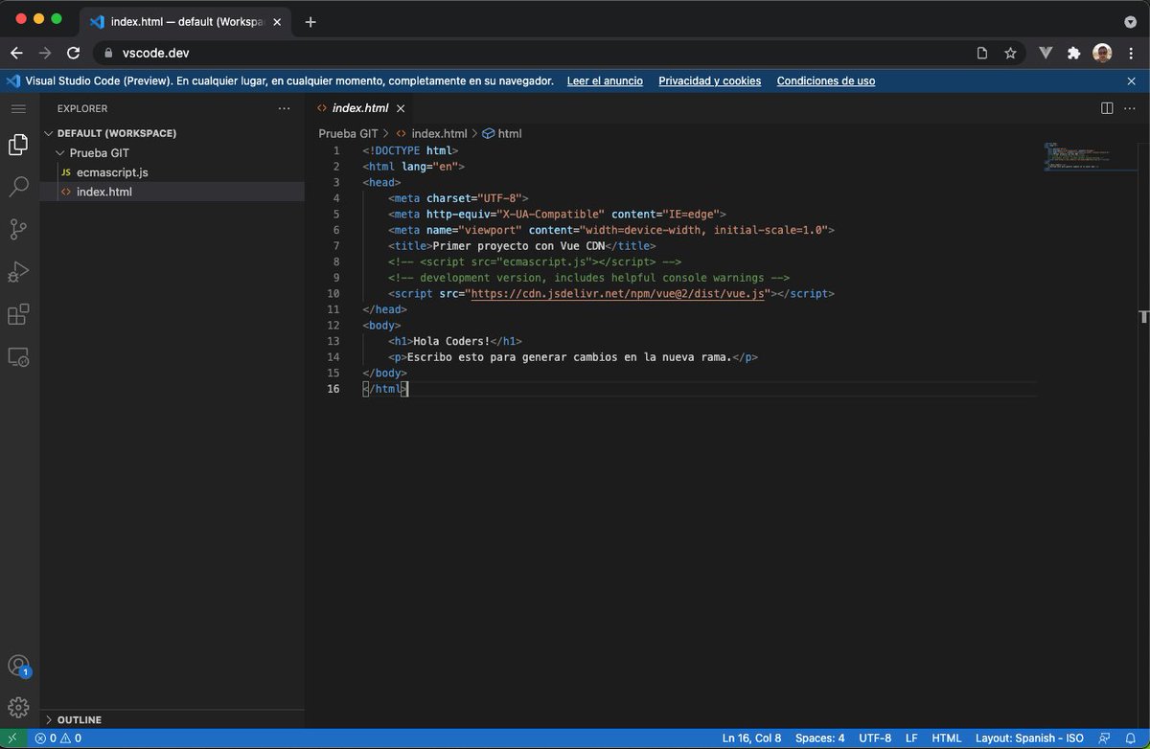The height and width of the screenshot is (749, 1150).
Task: Open the Chrome three-dot menu
Action: tap(1132, 54)
